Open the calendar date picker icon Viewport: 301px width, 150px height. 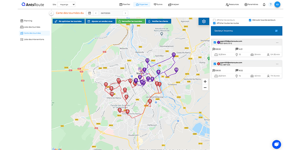tap(89, 13)
